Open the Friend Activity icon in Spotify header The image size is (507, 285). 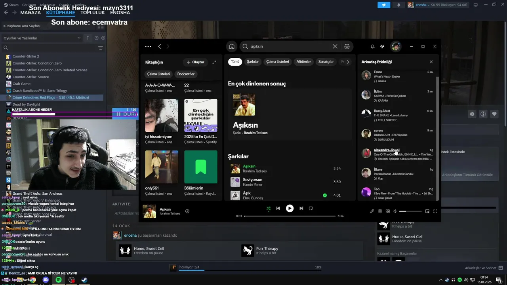click(x=382, y=46)
